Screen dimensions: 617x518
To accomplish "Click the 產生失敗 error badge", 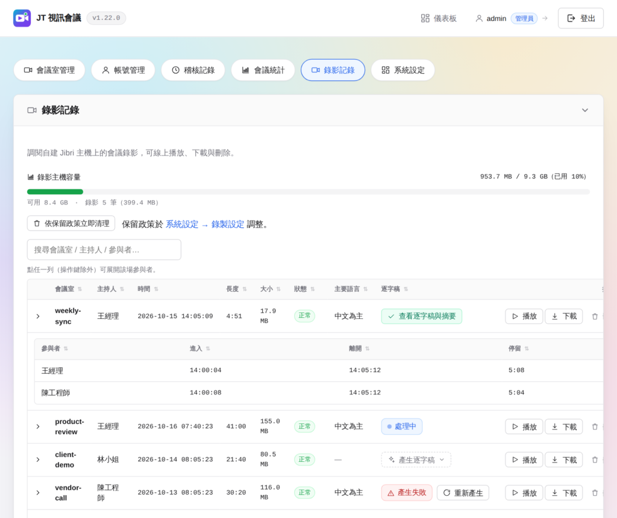I will tap(407, 493).
